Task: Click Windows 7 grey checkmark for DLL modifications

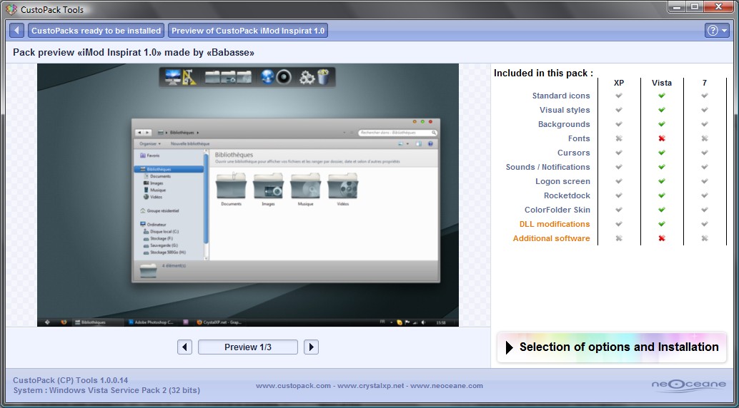Action: [705, 224]
